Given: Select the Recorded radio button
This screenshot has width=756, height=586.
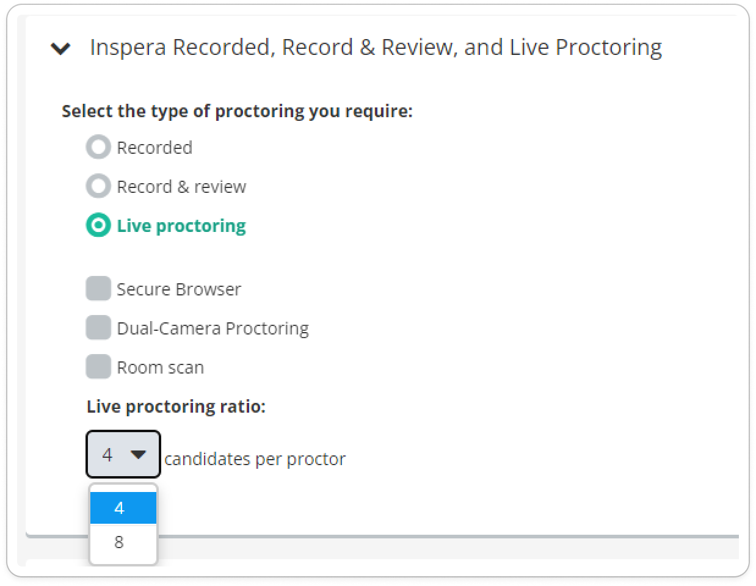Looking at the screenshot, I should [98, 147].
